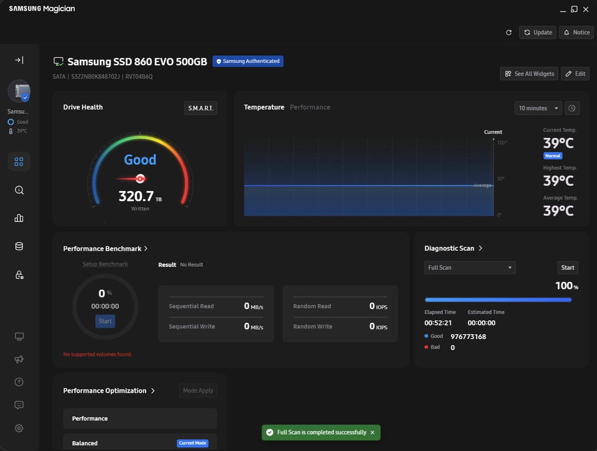Screen dimensions: 597x451
Task: Click the Random Write result row
Action: 340,327
